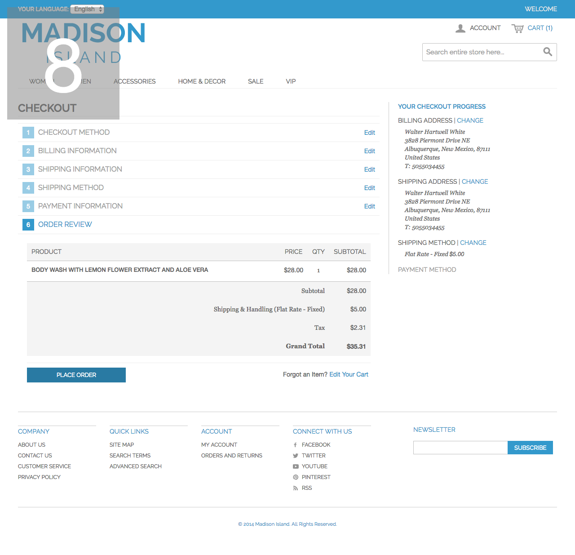
Task: Select step 4 number badge
Action: click(x=28, y=188)
